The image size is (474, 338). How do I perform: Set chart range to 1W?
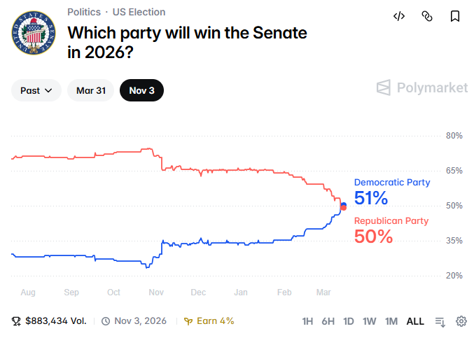pyautogui.click(x=369, y=321)
